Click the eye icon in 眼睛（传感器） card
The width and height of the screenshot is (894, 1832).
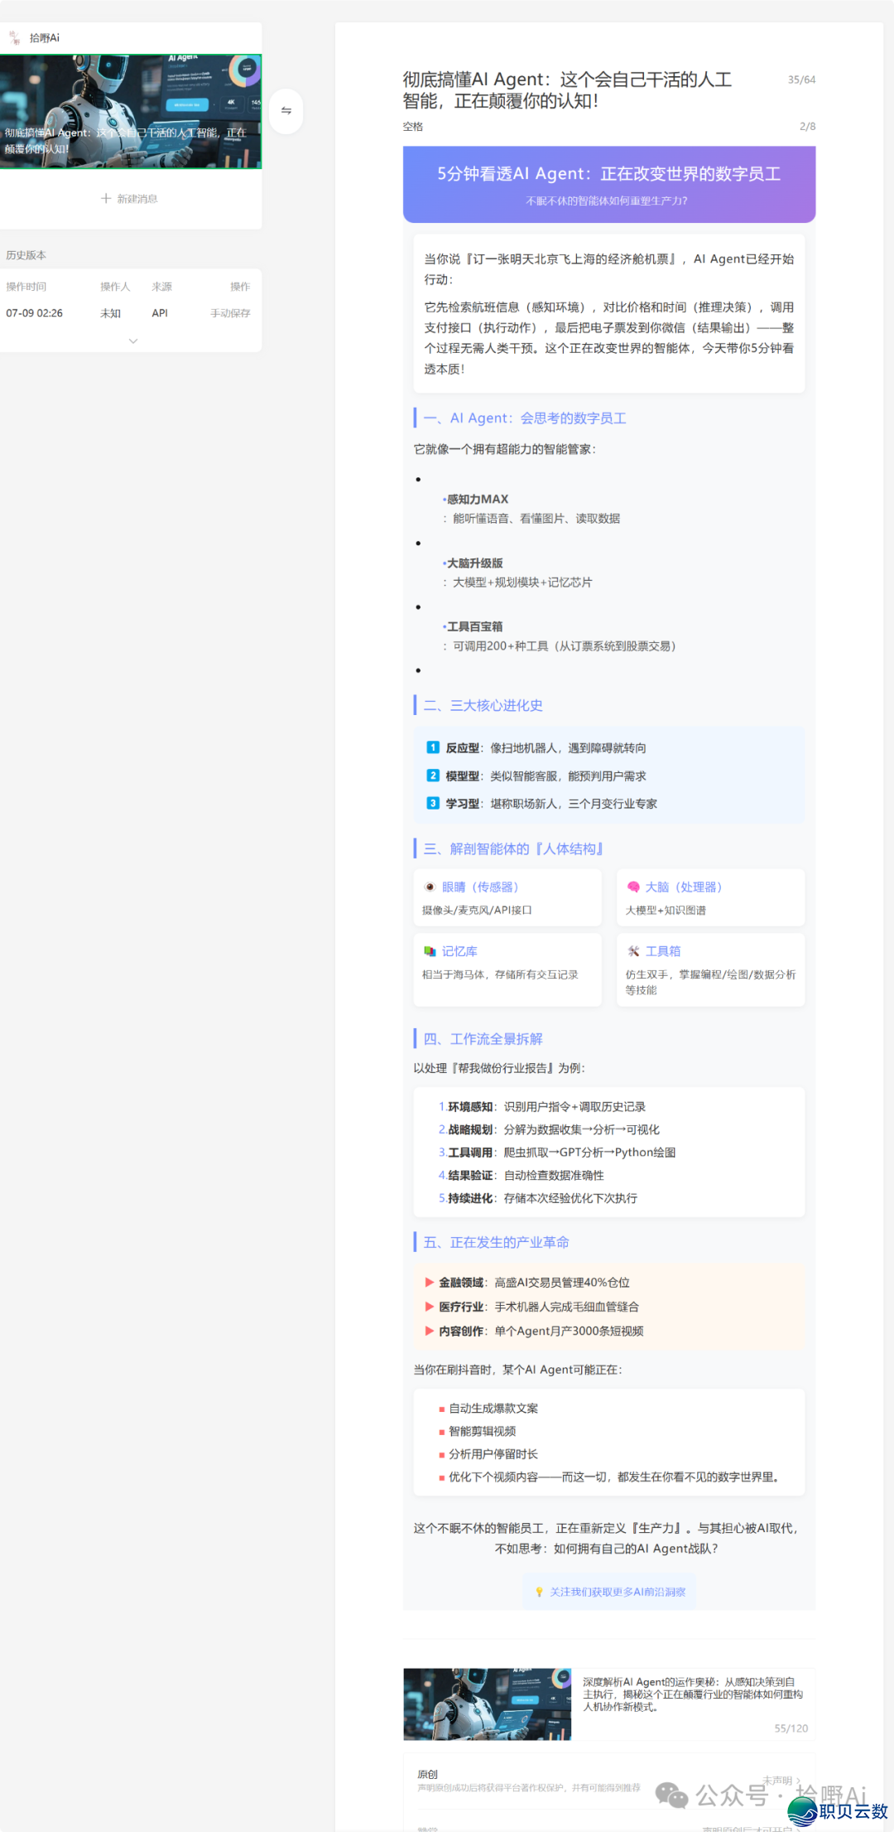430,887
